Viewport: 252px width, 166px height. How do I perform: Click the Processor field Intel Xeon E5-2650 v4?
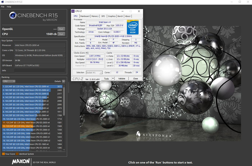(40, 45)
